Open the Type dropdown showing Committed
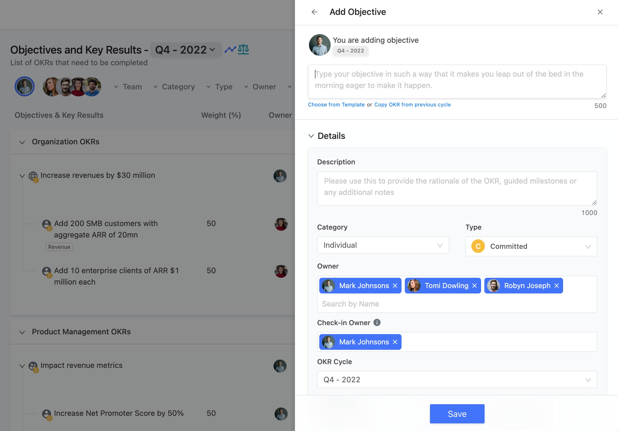Viewport: 618px width, 431px height. click(x=531, y=246)
